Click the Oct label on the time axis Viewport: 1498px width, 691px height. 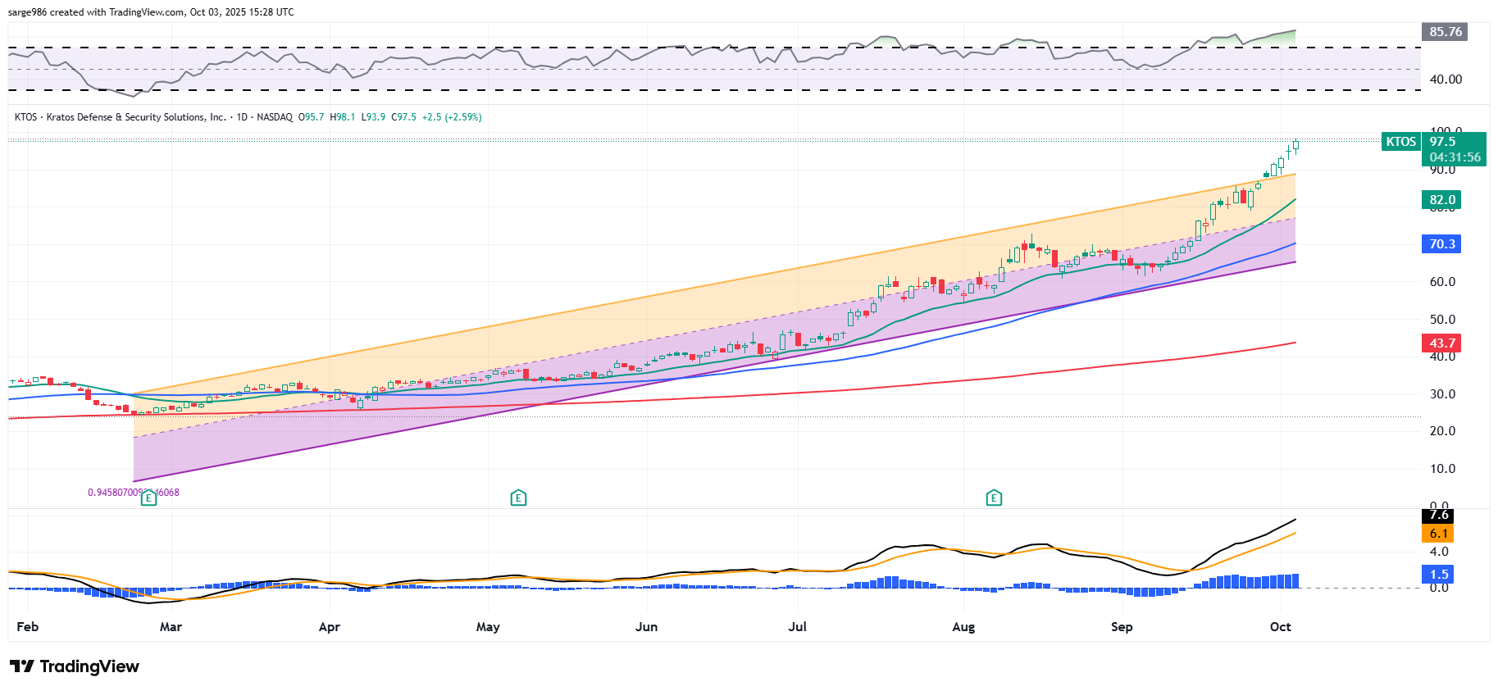click(1280, 627)
